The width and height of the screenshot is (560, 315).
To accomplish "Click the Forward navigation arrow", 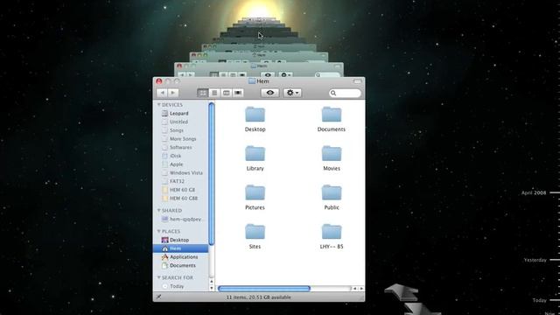I will [173, 93].
